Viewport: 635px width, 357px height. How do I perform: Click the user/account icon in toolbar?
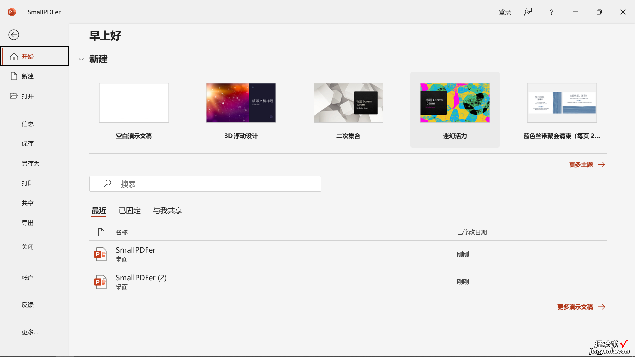[528, 12]
